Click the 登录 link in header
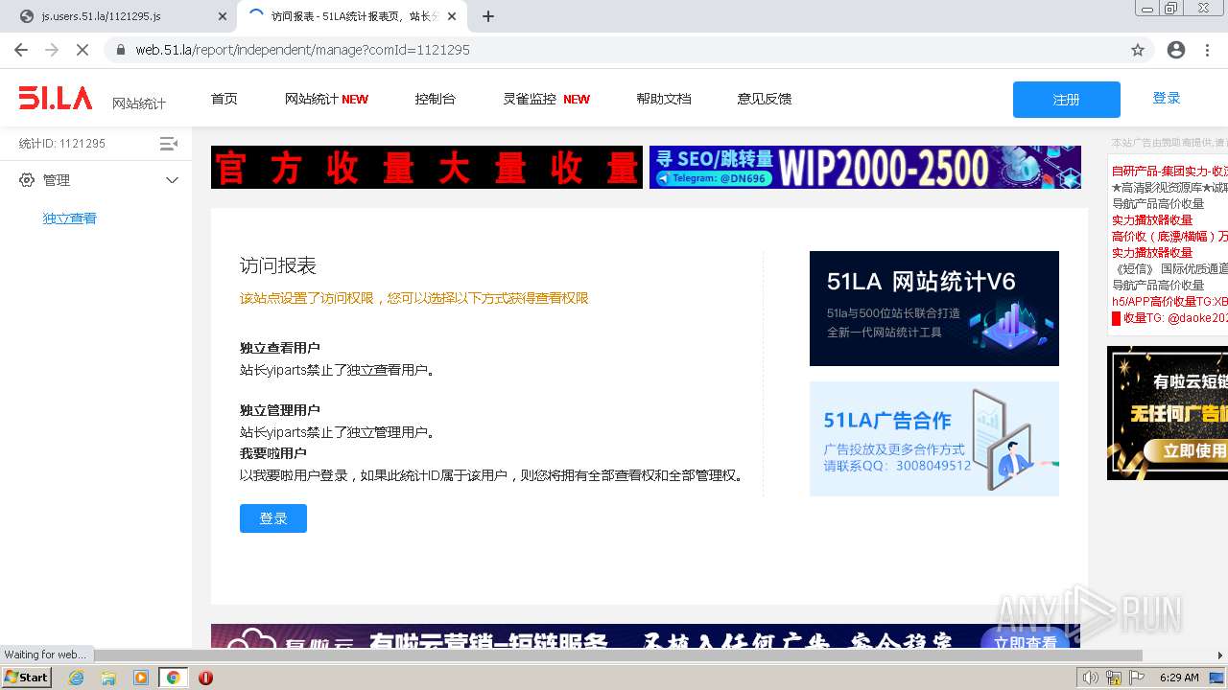Screen dimensions: 1228x690 pyautogui.click(x=1167, y=98)
